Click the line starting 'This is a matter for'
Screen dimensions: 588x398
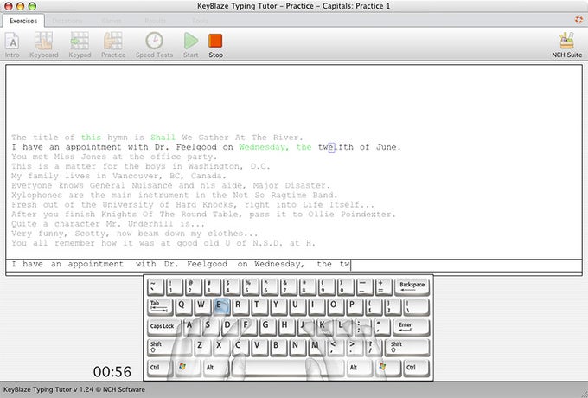point(141,166)
